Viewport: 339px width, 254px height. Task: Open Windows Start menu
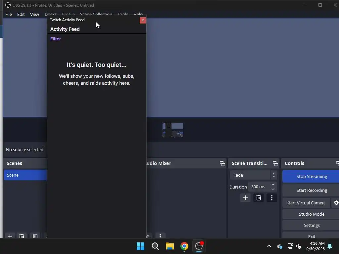(x=140, y=246)
